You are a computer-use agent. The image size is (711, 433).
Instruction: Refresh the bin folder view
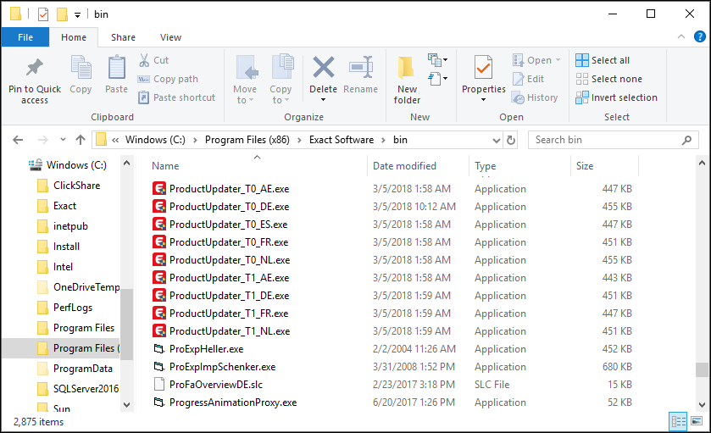(511, 140)
